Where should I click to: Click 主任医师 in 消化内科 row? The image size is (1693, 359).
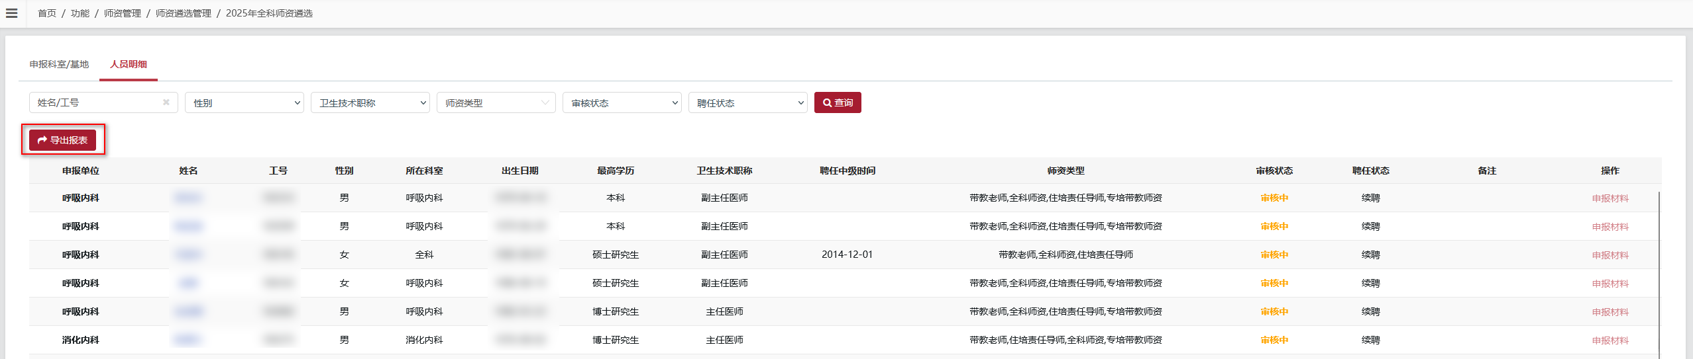point(724,340)
